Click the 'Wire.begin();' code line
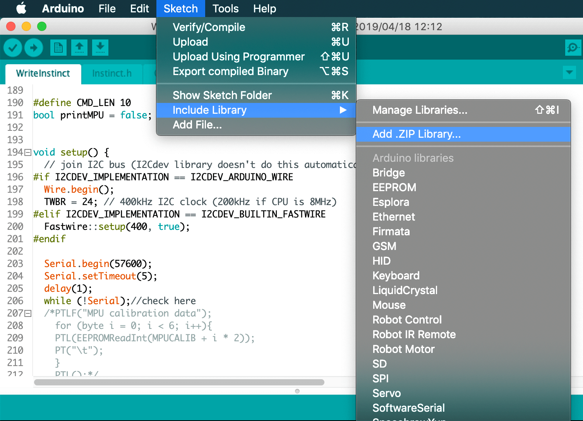This screenshot has width=583, height=421. 79,189
